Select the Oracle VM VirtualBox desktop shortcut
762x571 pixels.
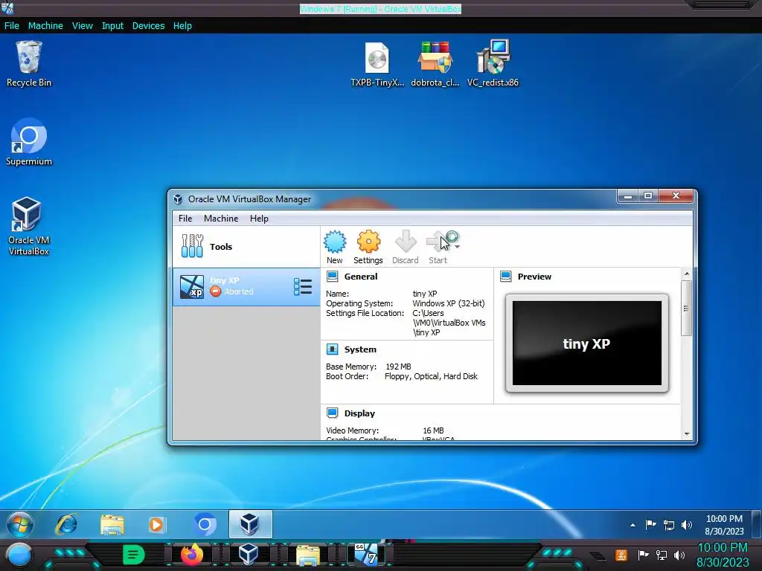[x=29, y=226]
